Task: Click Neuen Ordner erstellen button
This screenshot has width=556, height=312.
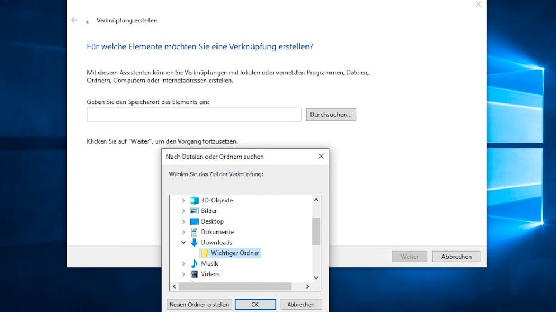Action: pos(199,305)
